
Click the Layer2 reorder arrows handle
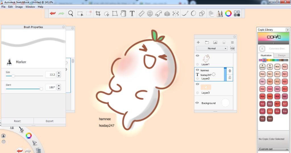(230, 71)
